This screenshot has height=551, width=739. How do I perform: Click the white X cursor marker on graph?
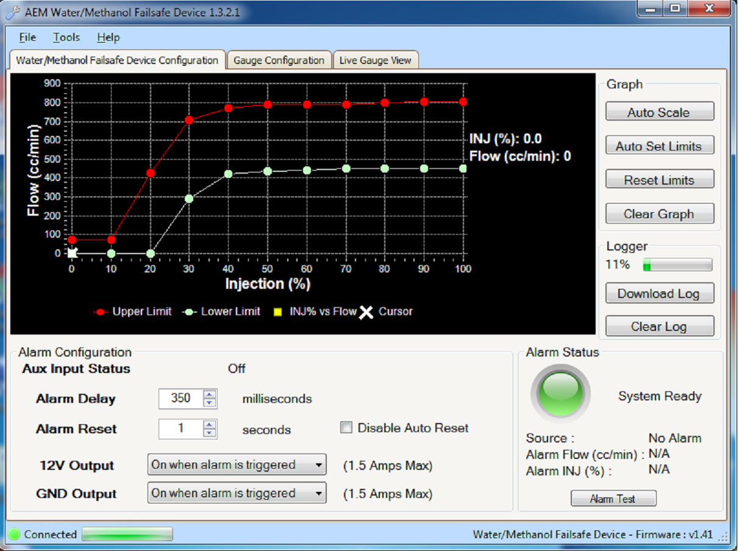[x=72, y=253]
